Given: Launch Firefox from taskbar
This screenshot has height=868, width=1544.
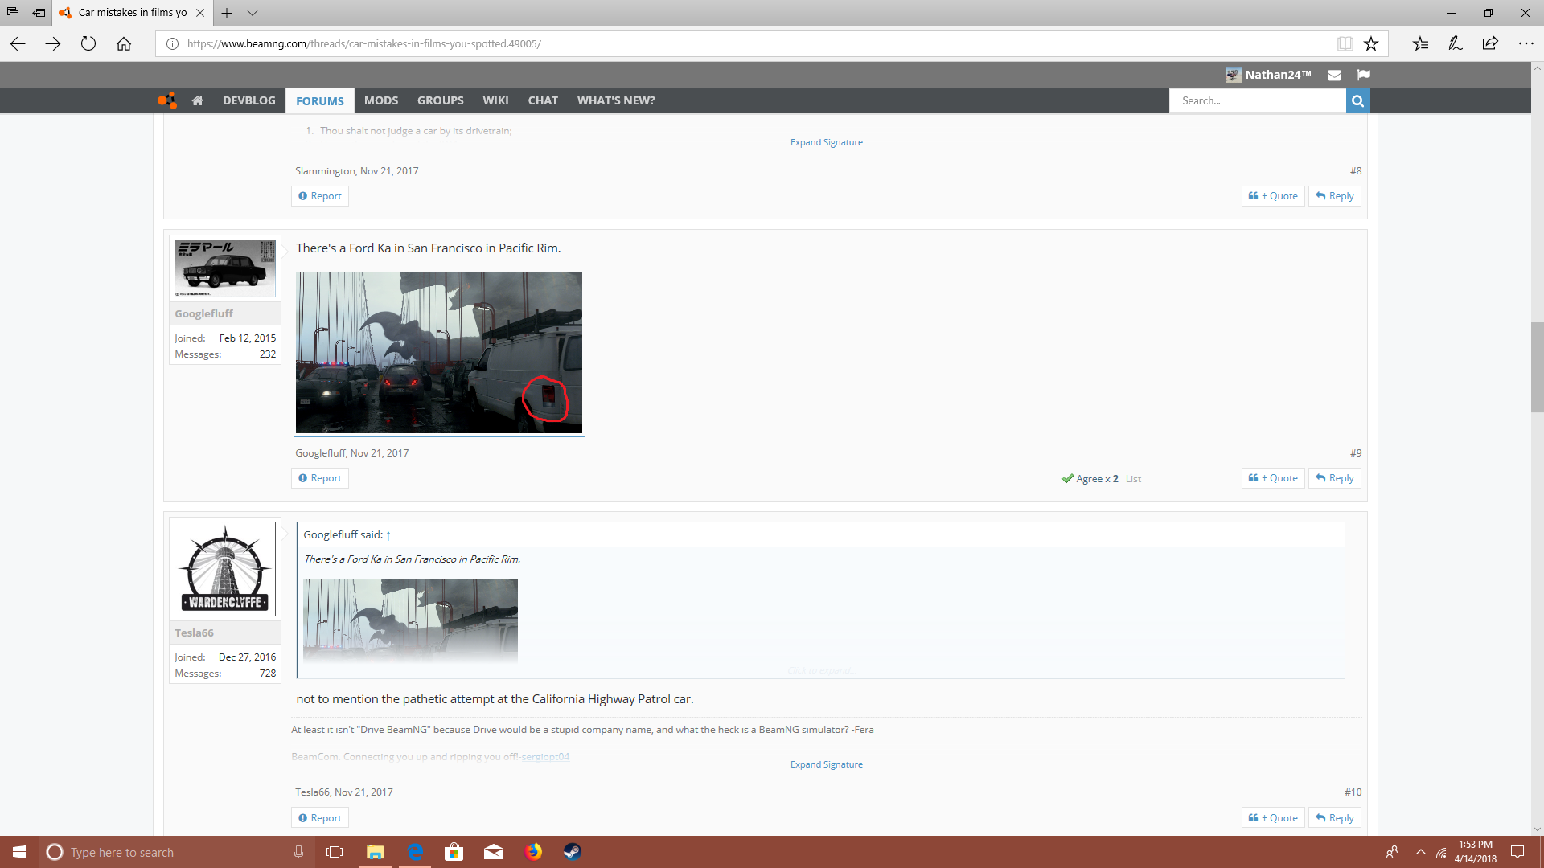Looking at the screenshot, I should (533, 852).
